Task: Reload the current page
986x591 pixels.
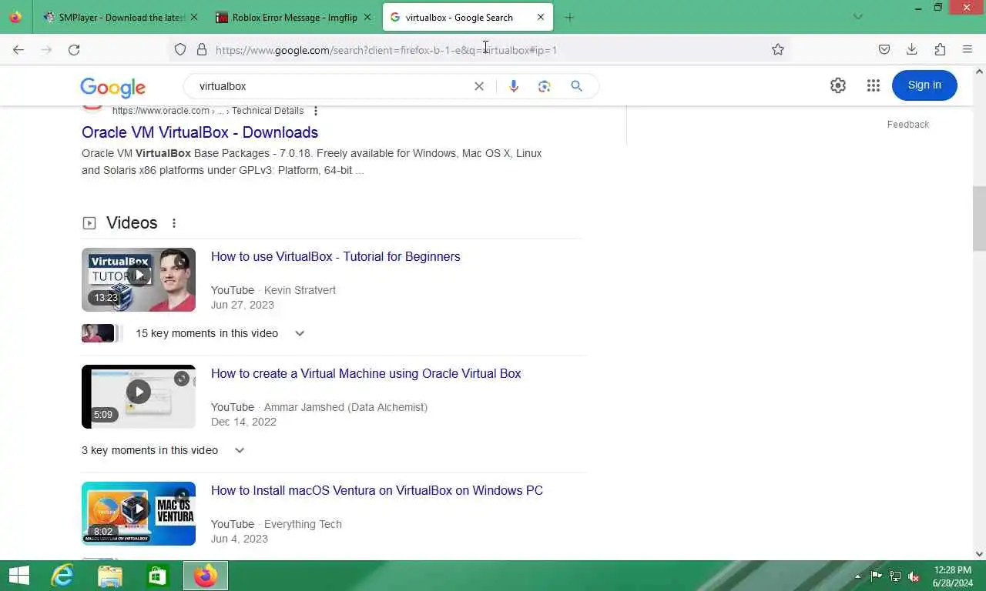Action: (74, 49)
